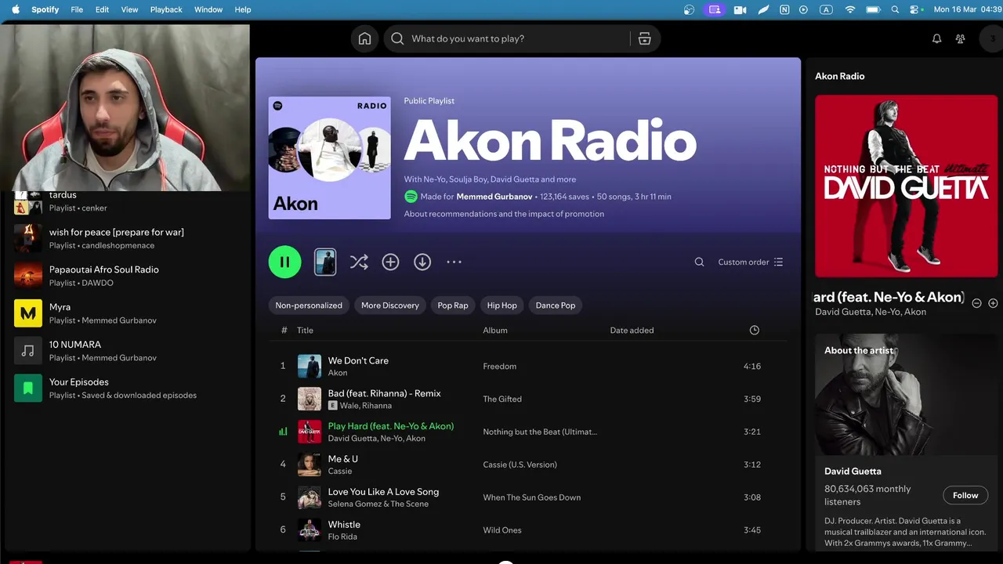Pause playback with the green button
1003x564 pixels.
tap(284, 262)
